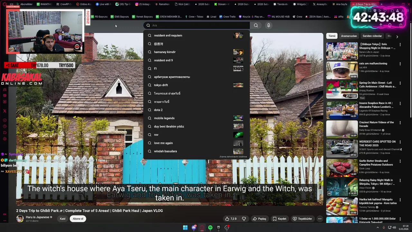Image resolution: width=412 pixels, height=232 pixels.
Task: Click into the Ara search field
Action: click(x=196, y=25)
